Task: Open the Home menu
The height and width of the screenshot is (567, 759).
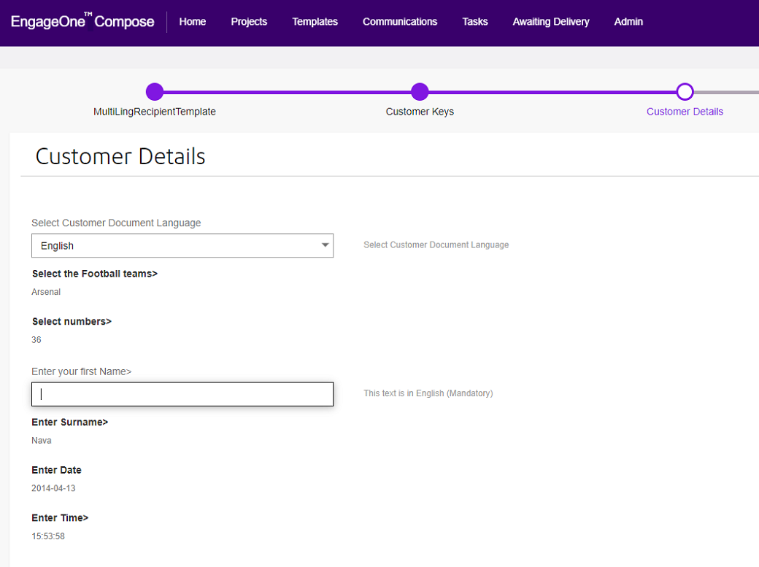Action: coord(192,22)
